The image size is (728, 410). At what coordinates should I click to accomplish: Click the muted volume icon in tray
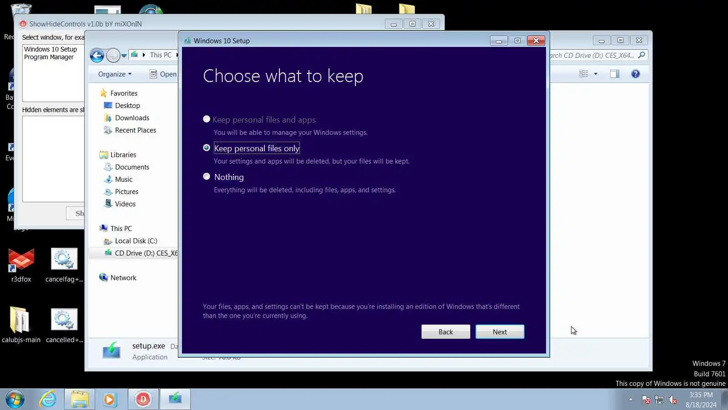pos(673,400)
